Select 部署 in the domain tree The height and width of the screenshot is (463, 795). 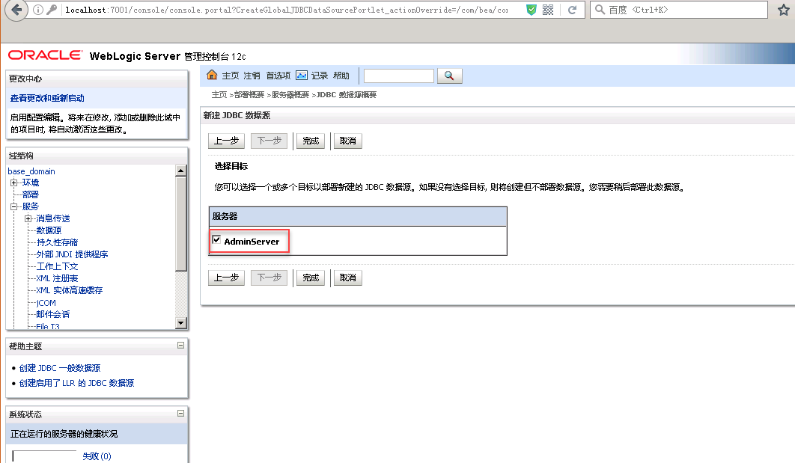coord(31,194)
